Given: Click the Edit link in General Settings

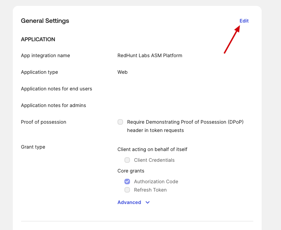Looking at the screenshot, I should tap(244, 21).
